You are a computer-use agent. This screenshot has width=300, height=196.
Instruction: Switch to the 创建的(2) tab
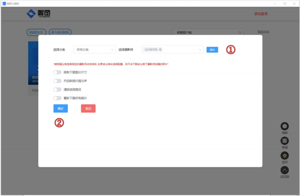click(36, 32)
